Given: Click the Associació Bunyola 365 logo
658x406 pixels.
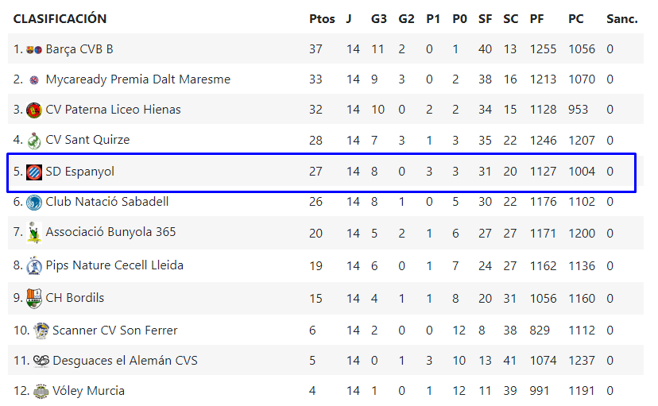Looking at the screenshot, I should point(34,232).
